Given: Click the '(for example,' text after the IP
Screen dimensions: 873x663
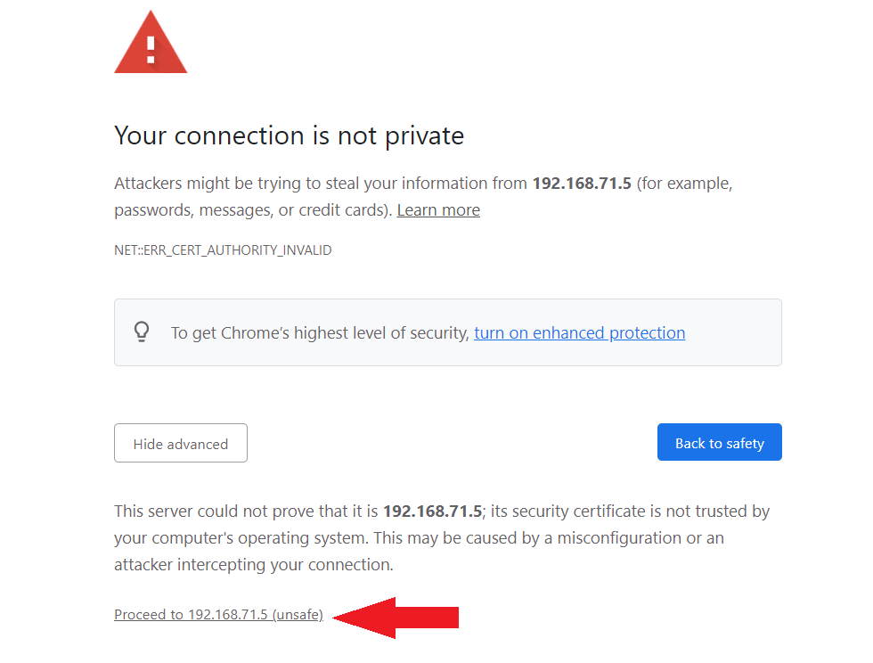Looking at the screenshot, I should click(x=684, y=184).
